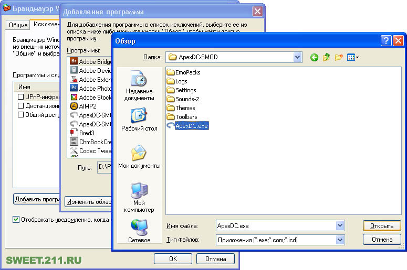Switch to the Исключения tab in firewall window
The height and width of the screenshot is (270, 407).
pyautogui.click(x=45, y=24)
